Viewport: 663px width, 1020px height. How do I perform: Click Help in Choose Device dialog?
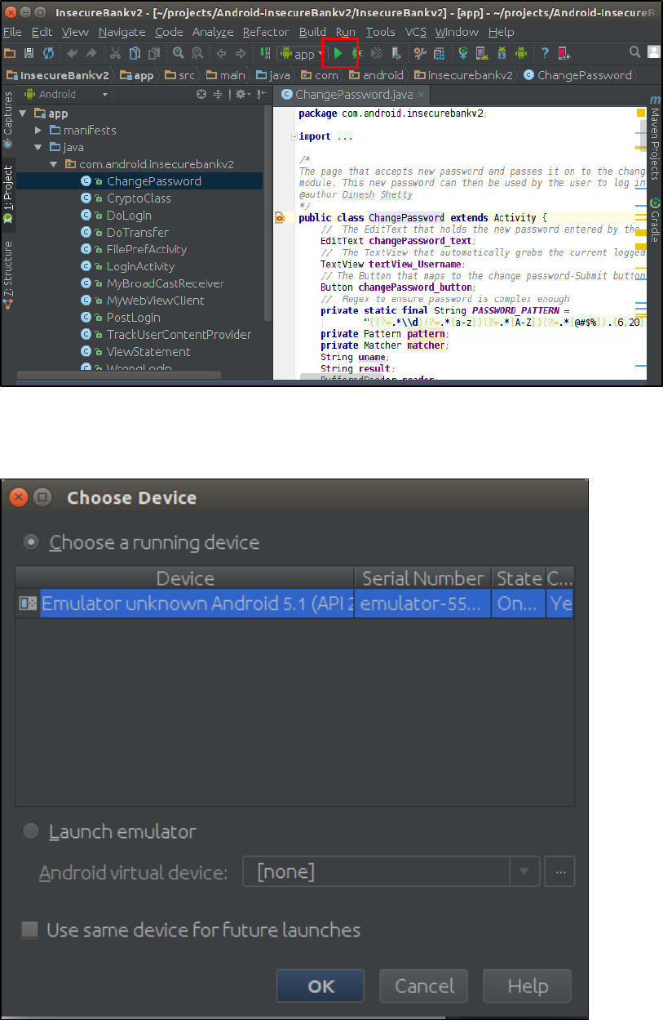click(x=528, y=986)
